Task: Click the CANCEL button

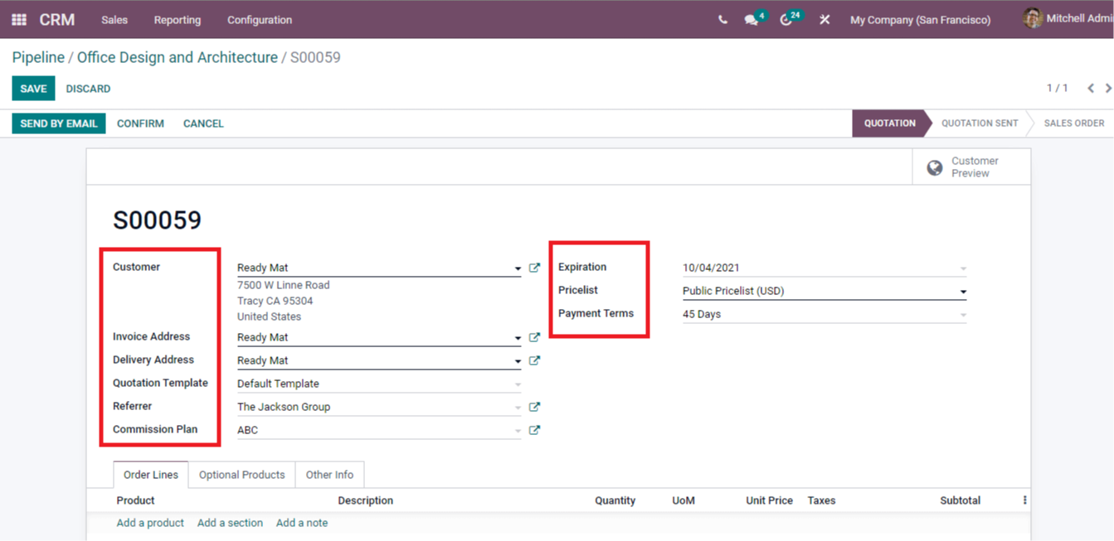Action: coord(203,123)
